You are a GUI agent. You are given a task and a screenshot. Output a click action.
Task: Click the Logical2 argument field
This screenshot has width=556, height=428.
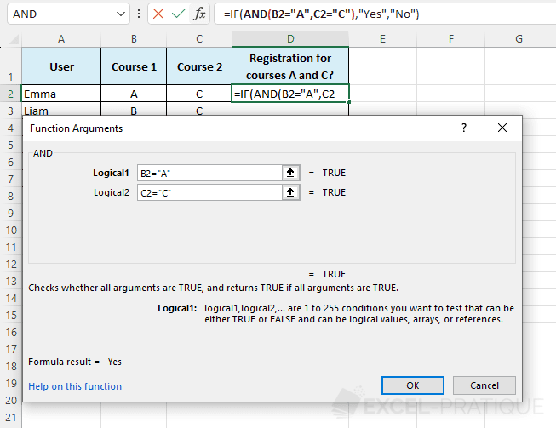(x=209, y=192)
